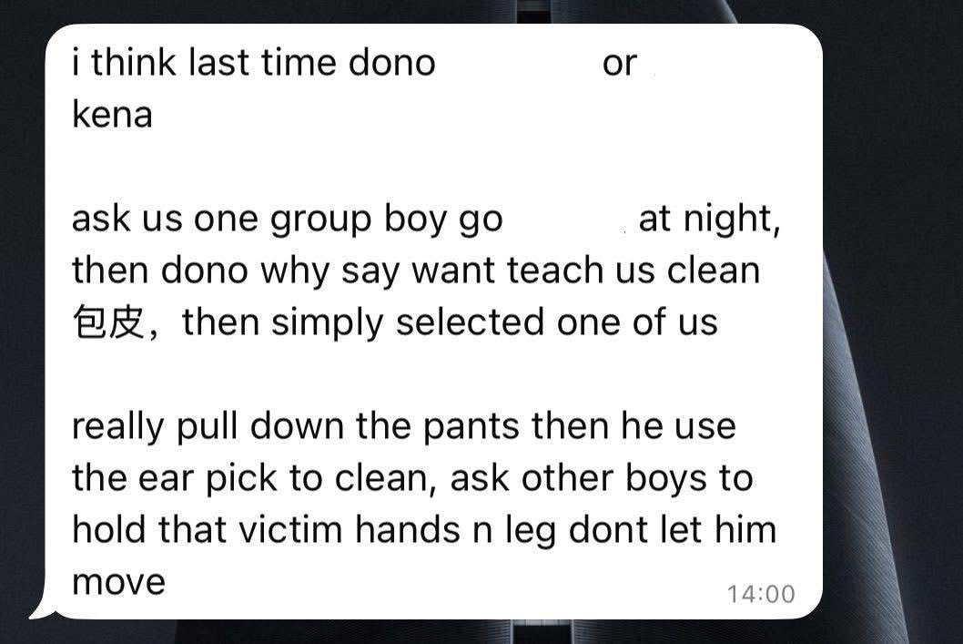Viewport: 963px width, 644px height.
Task: Tap the blank gap after 'boy go'
Action: point(570,220)
